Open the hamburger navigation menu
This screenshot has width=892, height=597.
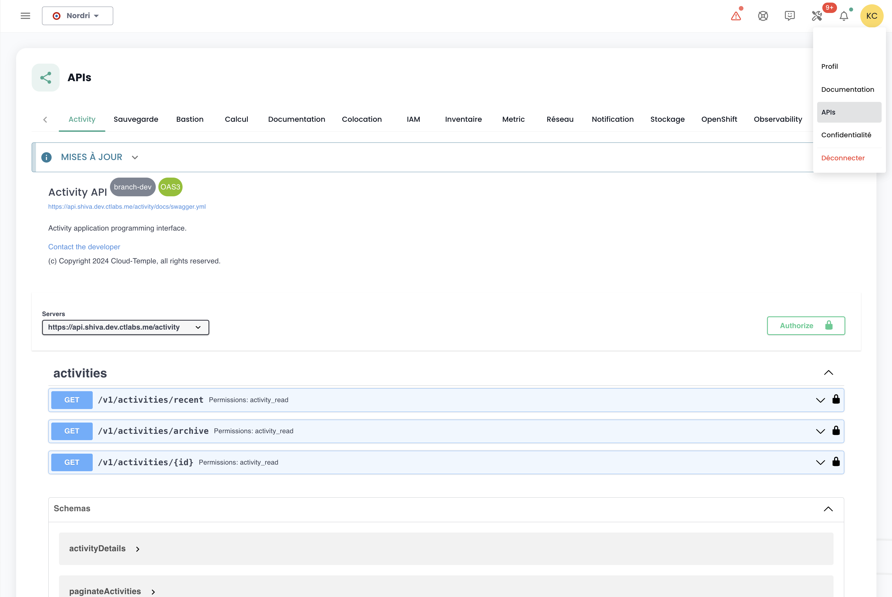tap(25, 16)
